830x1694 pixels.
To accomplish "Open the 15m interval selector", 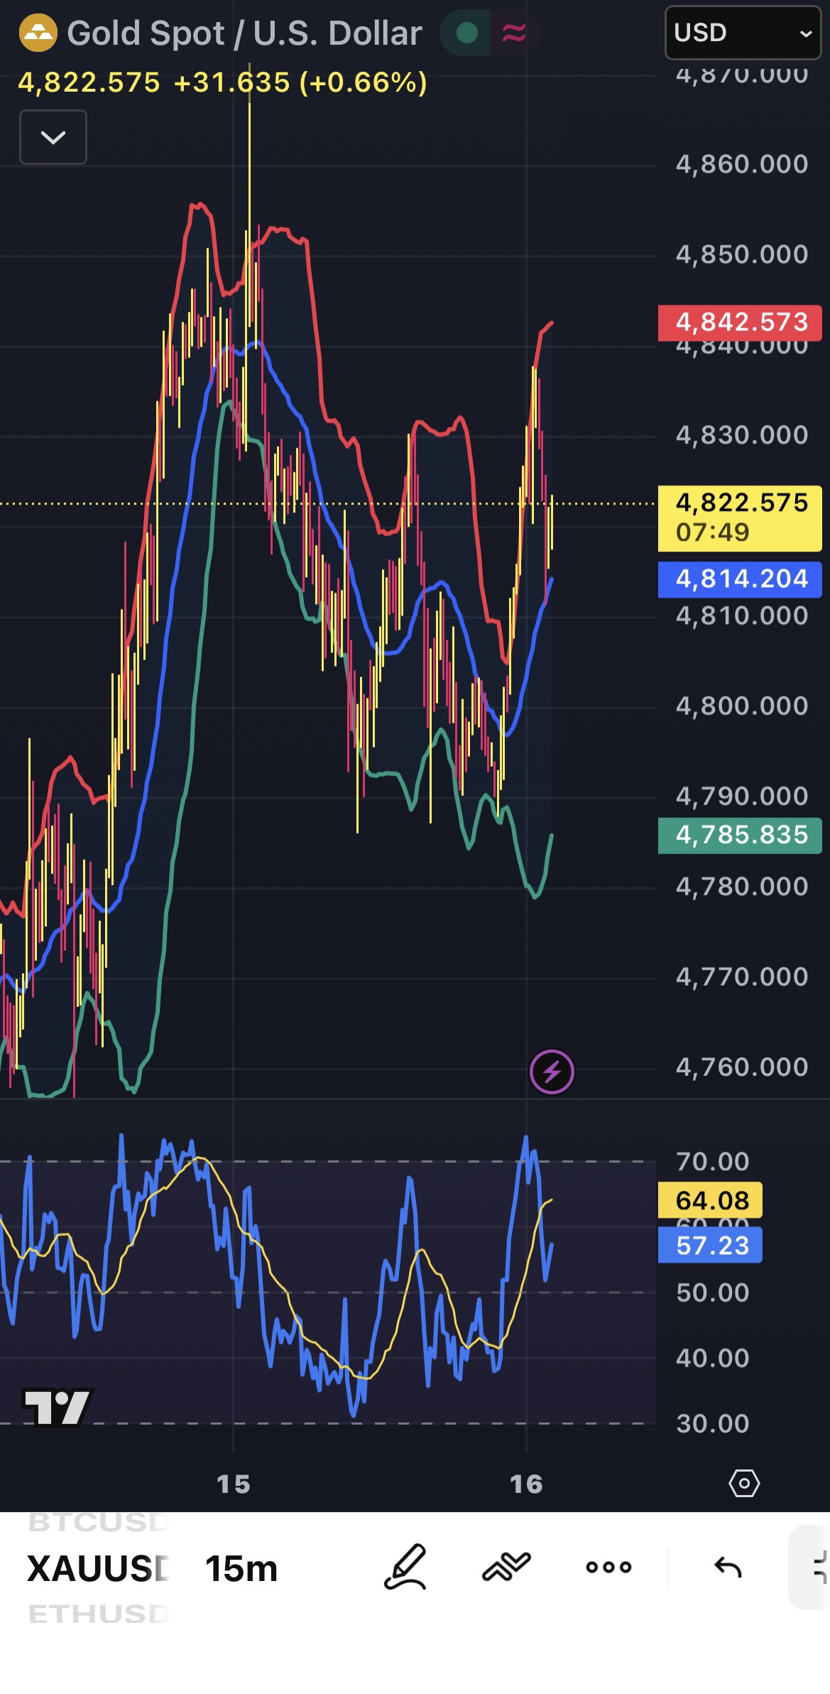I will pos(241,1568).
